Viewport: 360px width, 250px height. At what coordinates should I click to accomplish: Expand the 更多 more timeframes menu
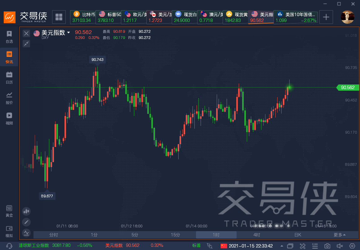coord(340,235)
